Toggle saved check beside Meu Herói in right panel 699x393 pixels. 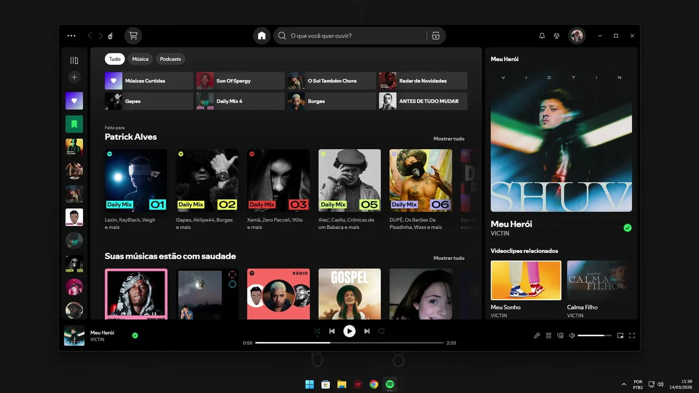click(627, 228)
